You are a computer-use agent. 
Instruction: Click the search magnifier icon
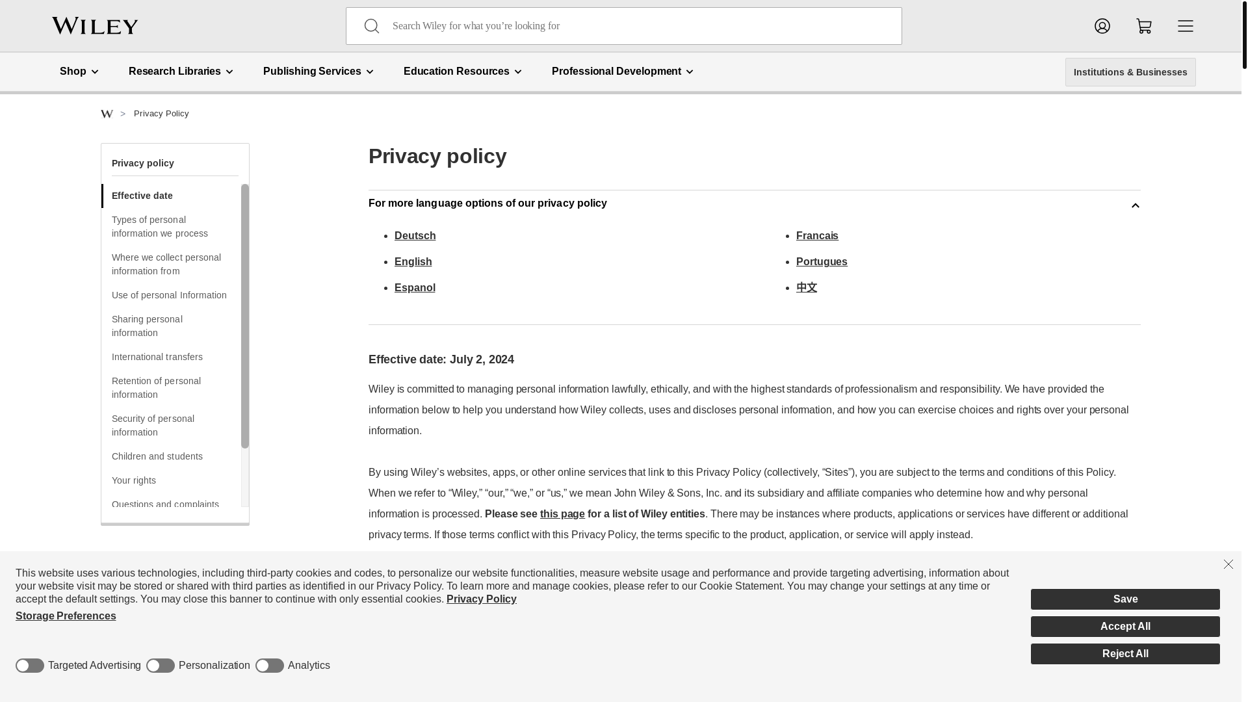pos(371,26)
